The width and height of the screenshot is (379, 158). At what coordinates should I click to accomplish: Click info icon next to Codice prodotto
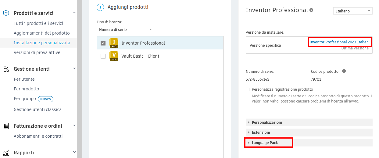(344, 71)
